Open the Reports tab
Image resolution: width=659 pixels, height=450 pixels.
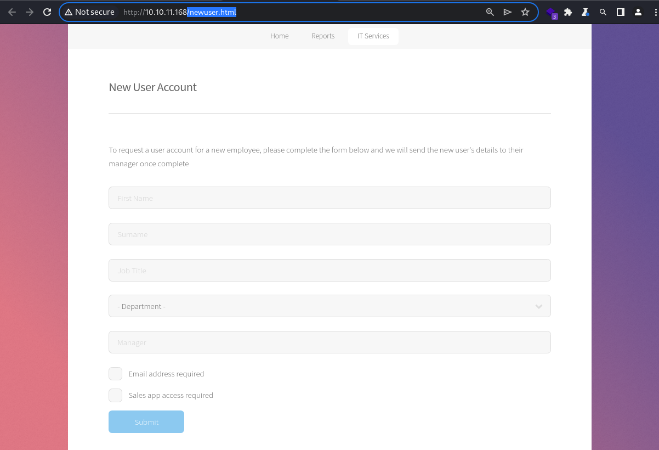[323, 36]
